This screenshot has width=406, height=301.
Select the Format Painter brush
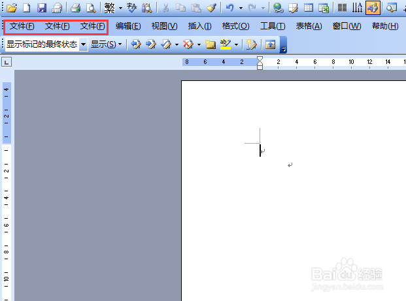(x=211, y=8)
